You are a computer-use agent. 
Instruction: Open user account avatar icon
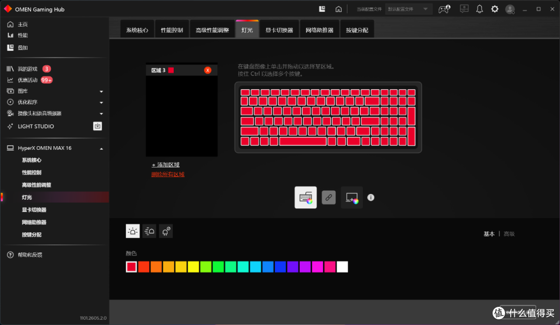coord(510,9)
